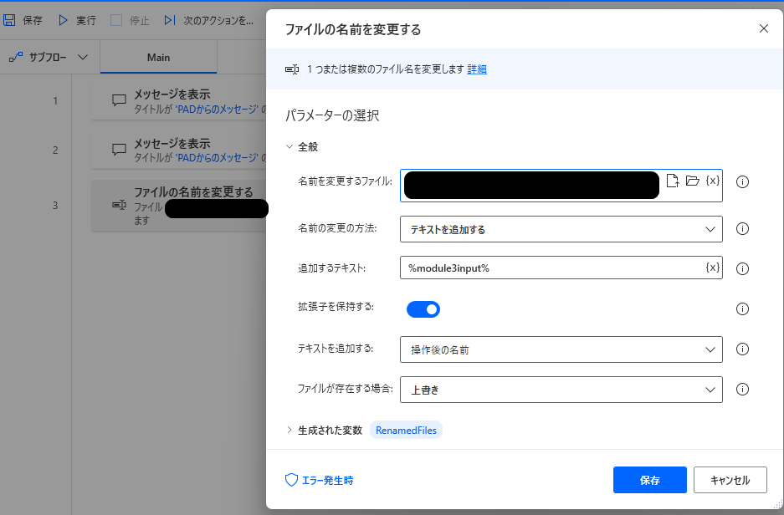
Task: Click the 停止 label in toolbar
Action: 140,20
